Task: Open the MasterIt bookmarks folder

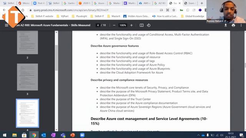Action: [114, 16]
